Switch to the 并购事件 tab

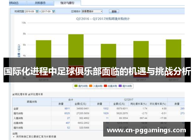pos(40,3)
